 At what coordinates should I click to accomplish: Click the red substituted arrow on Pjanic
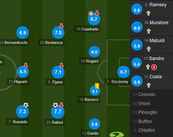[x=61, y=65]
